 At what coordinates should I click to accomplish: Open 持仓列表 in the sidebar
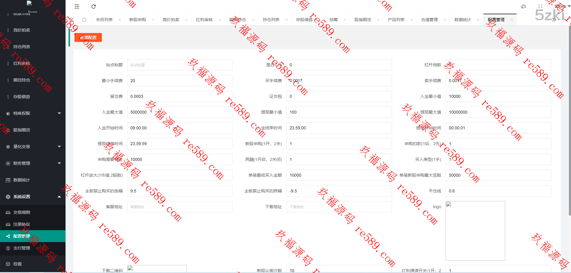pyautogui.click(x=33, y=47)
